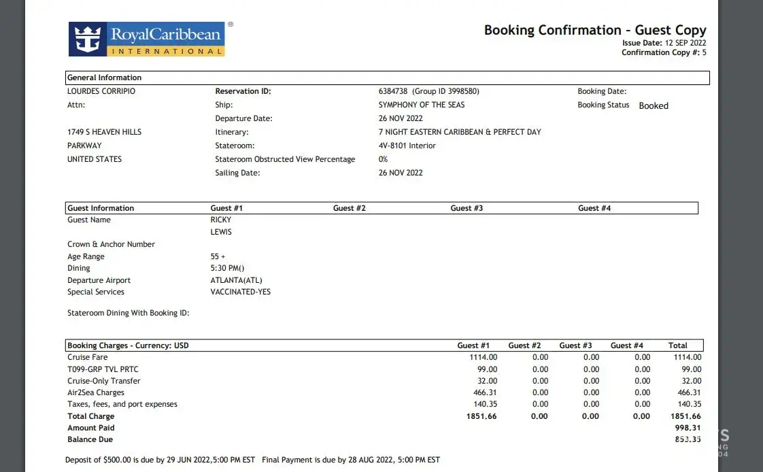Click the Guest Information header
The width and height of the screenshot is (763, 472).
[101, 208]
